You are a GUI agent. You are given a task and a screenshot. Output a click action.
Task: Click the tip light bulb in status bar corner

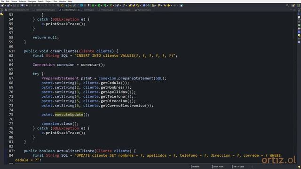299,167
